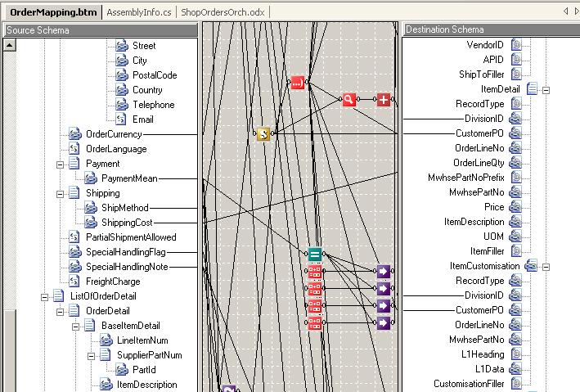Select the L1Data destination node
This screenshot has height=392, width=580.
[490, 369]
